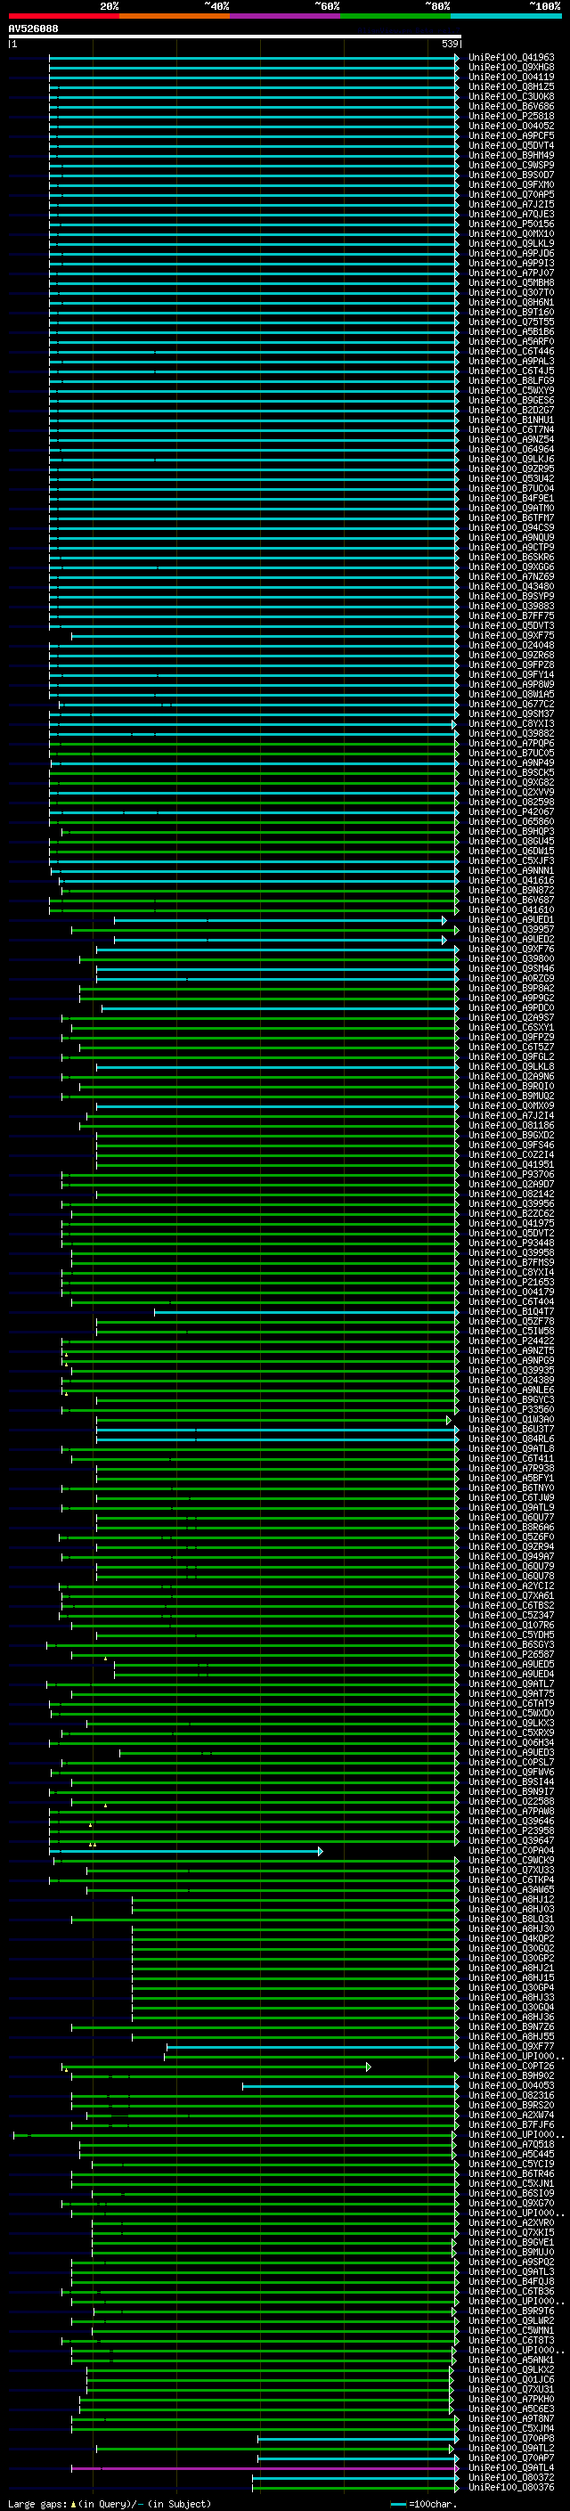Select the query name AV526088
This screenshot has width=570, height=2511.
click(33, 29)
